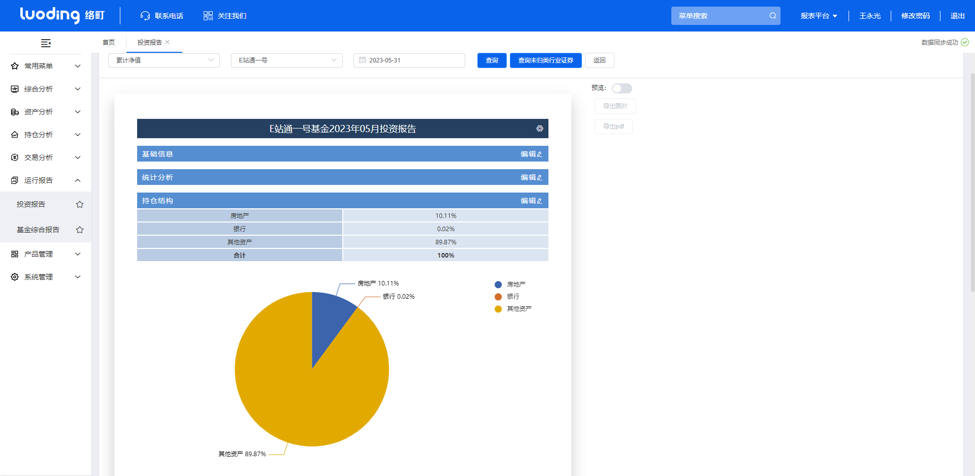Click the 10.11% cell for 房地产
975x476 pixels.
click(446, 216)
